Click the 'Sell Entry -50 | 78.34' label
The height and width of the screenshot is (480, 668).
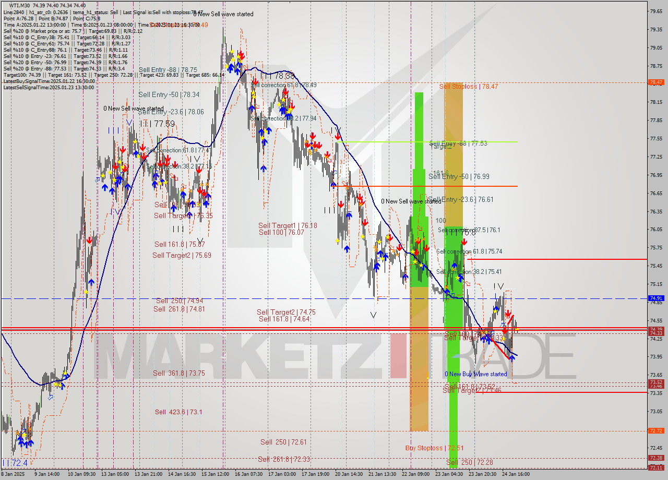(169, 94)
